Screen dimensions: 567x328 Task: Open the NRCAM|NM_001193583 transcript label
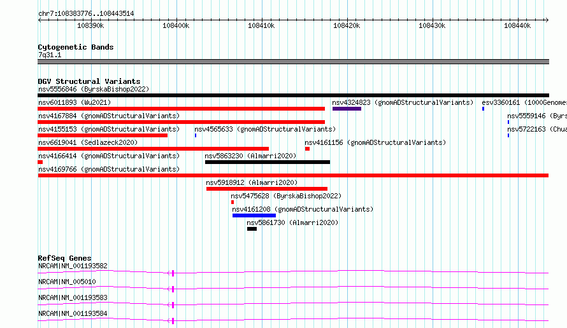[73, 297]
